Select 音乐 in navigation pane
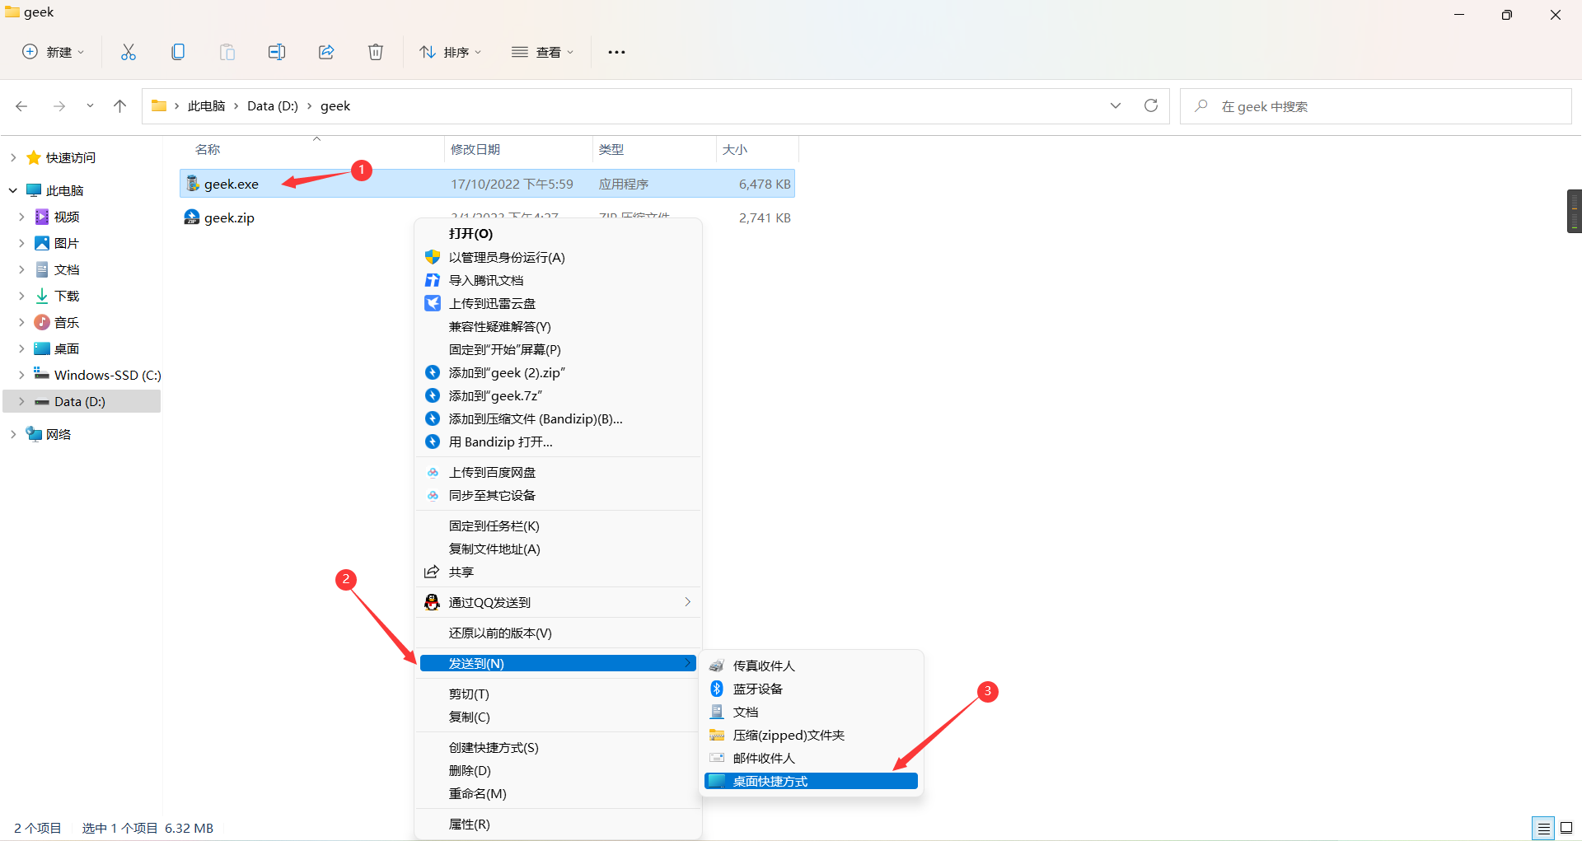Viewport: 1582px width, 841px height. 67,322
